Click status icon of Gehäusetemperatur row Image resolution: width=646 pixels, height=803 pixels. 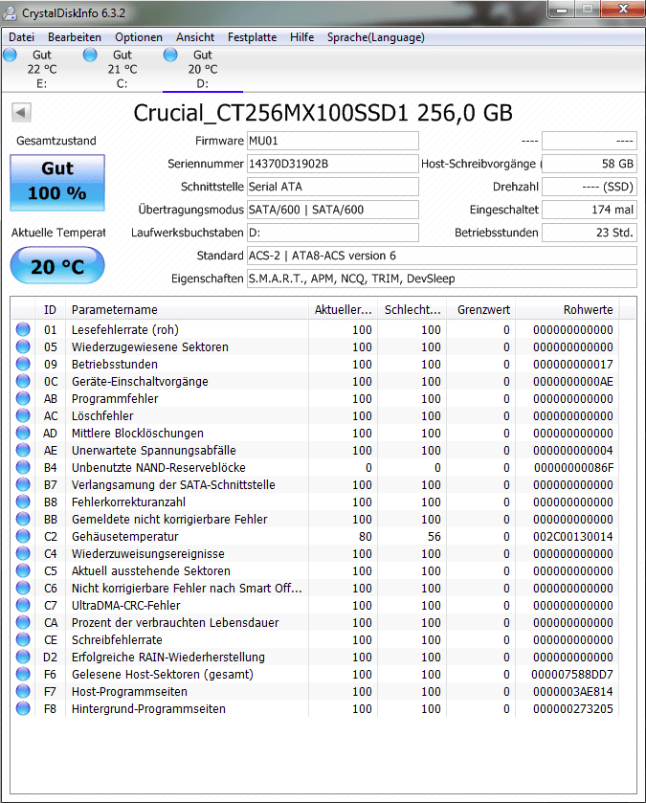coord(23,536)
